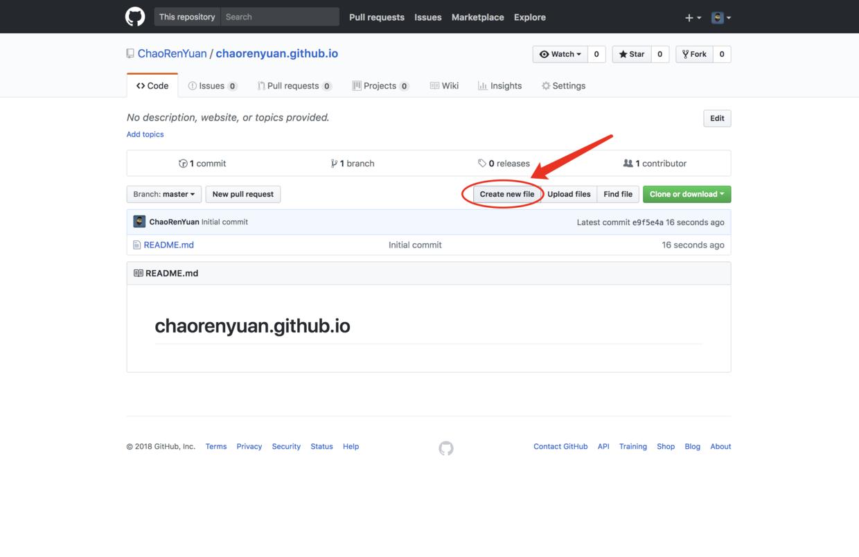Click the Add topics link
859x557 pixels.
pyautogui.click(x=145, y=134)
